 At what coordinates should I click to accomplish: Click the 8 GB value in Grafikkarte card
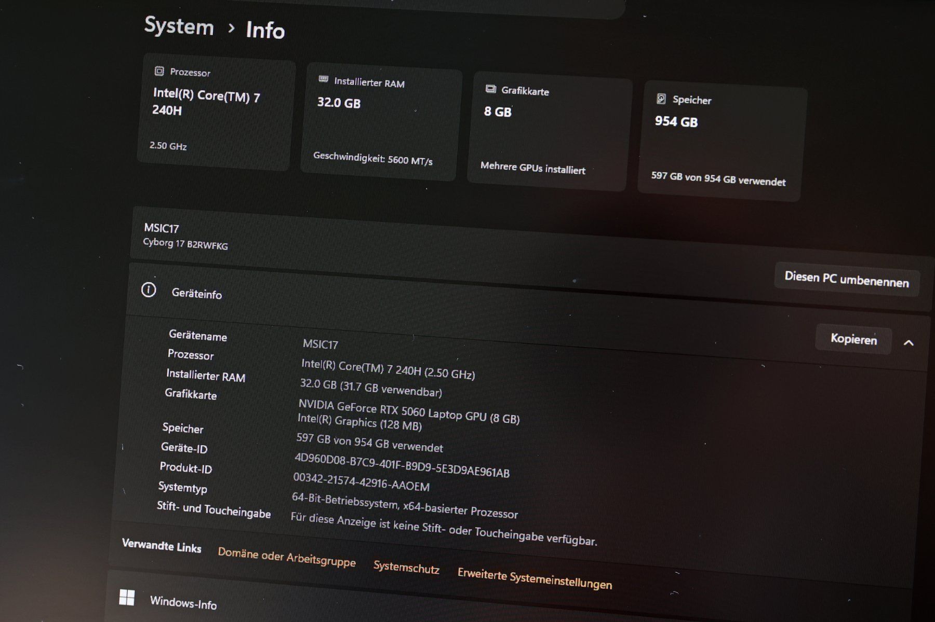click(498, 112)
